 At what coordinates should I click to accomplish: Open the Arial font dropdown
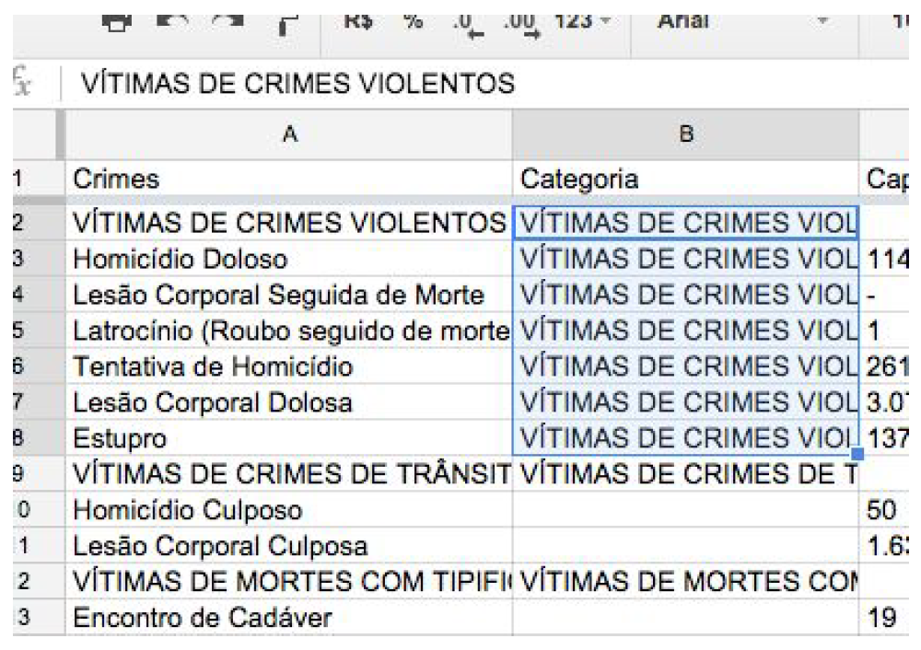737,18
